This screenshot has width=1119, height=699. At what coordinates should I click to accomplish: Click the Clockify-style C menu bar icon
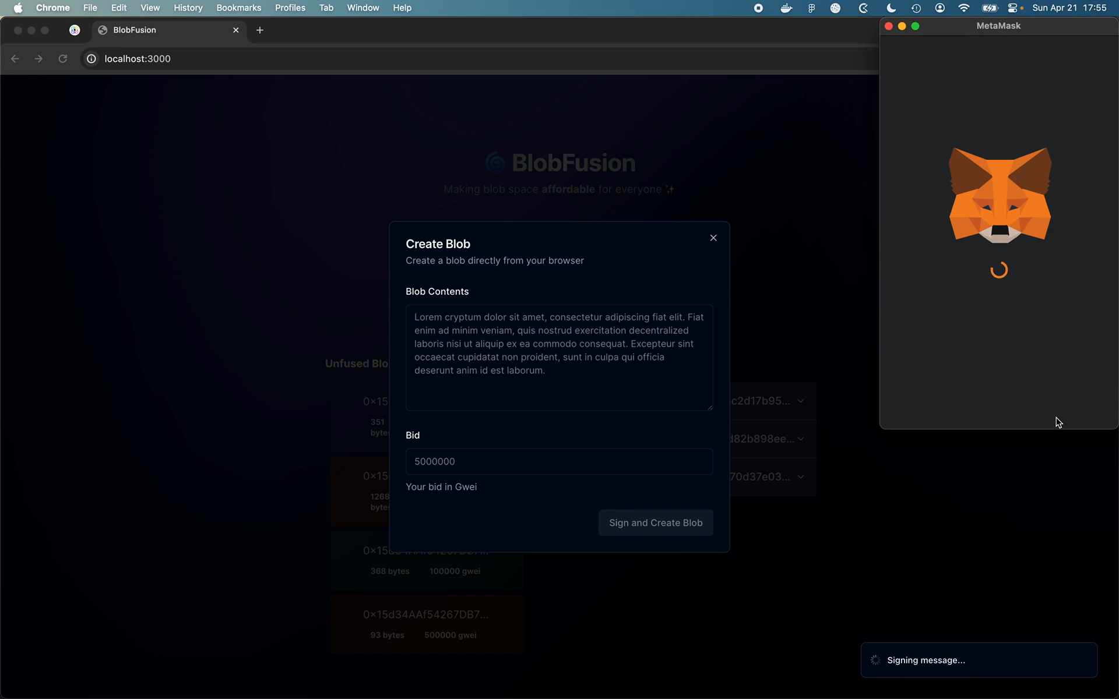pyautogui.click(x=864, y=8)
